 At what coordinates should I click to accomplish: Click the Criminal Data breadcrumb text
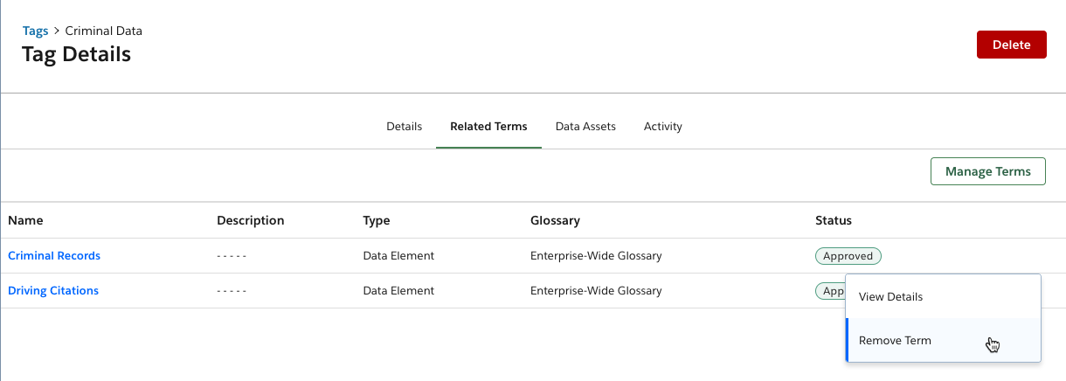click(104, 31)
